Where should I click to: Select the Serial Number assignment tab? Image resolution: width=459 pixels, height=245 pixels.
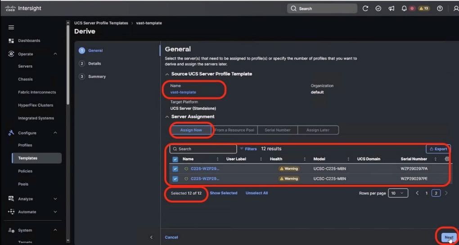pos(278,130)
